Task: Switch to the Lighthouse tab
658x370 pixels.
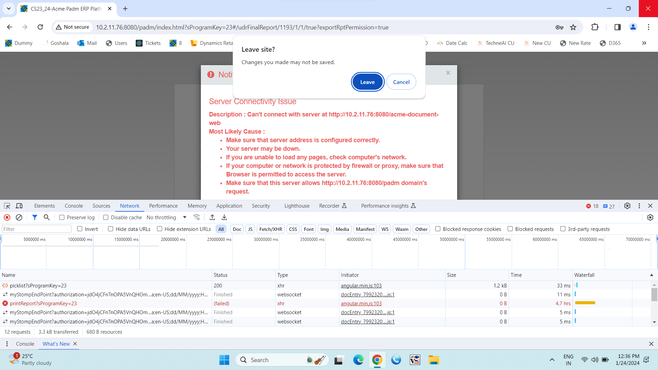Action: click(297, 206)
